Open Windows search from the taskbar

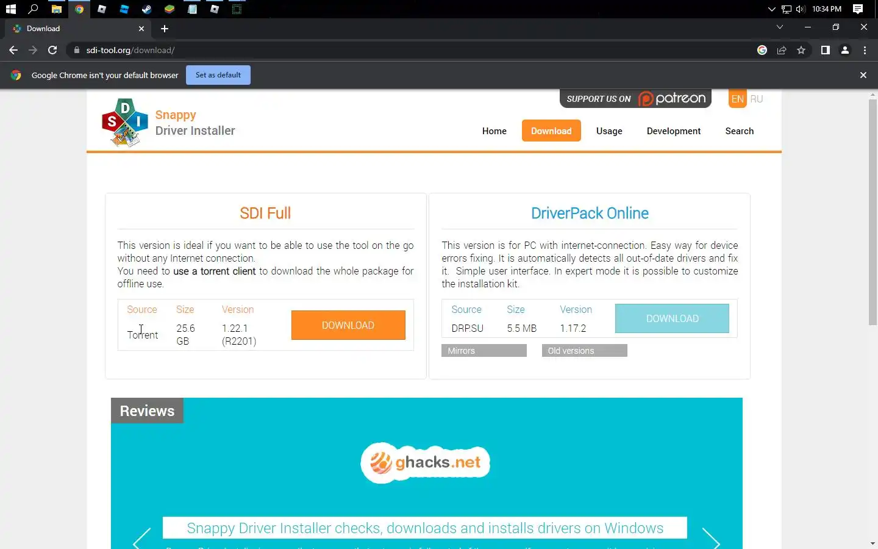(x=34, y=9)
